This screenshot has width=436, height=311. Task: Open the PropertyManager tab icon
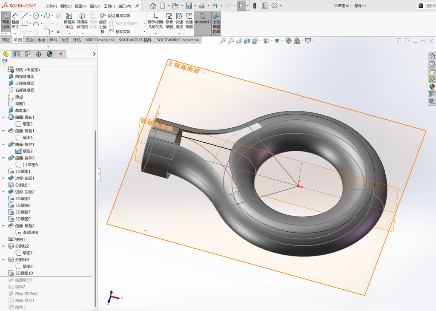click(17, 54)
